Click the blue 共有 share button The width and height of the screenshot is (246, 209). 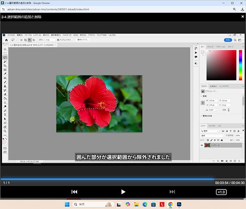coord(228,39)
